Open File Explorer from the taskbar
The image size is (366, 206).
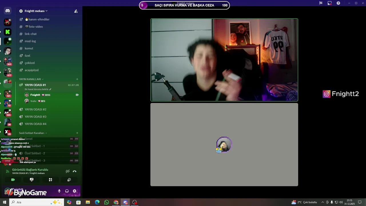pos(88,202)
